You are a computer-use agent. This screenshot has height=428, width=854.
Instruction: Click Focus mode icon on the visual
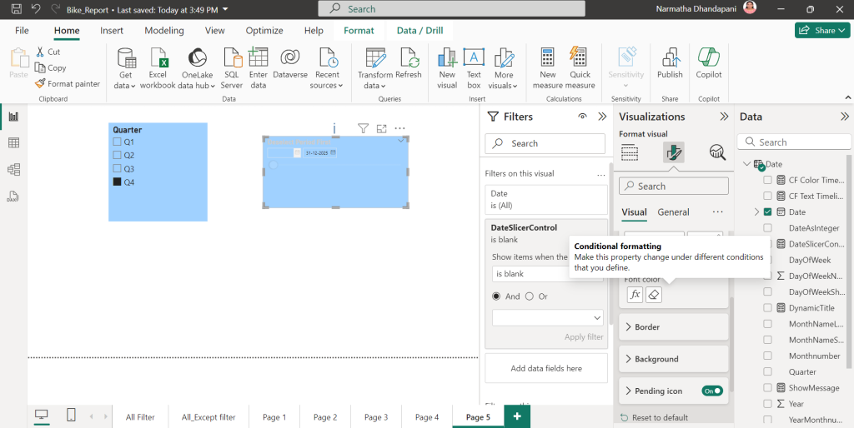click(382, 128)
